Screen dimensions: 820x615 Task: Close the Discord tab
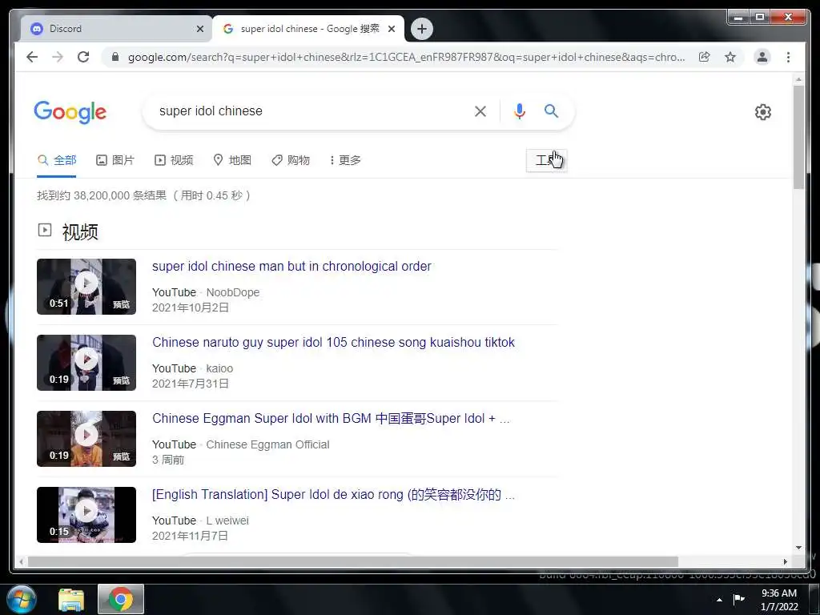199,29
